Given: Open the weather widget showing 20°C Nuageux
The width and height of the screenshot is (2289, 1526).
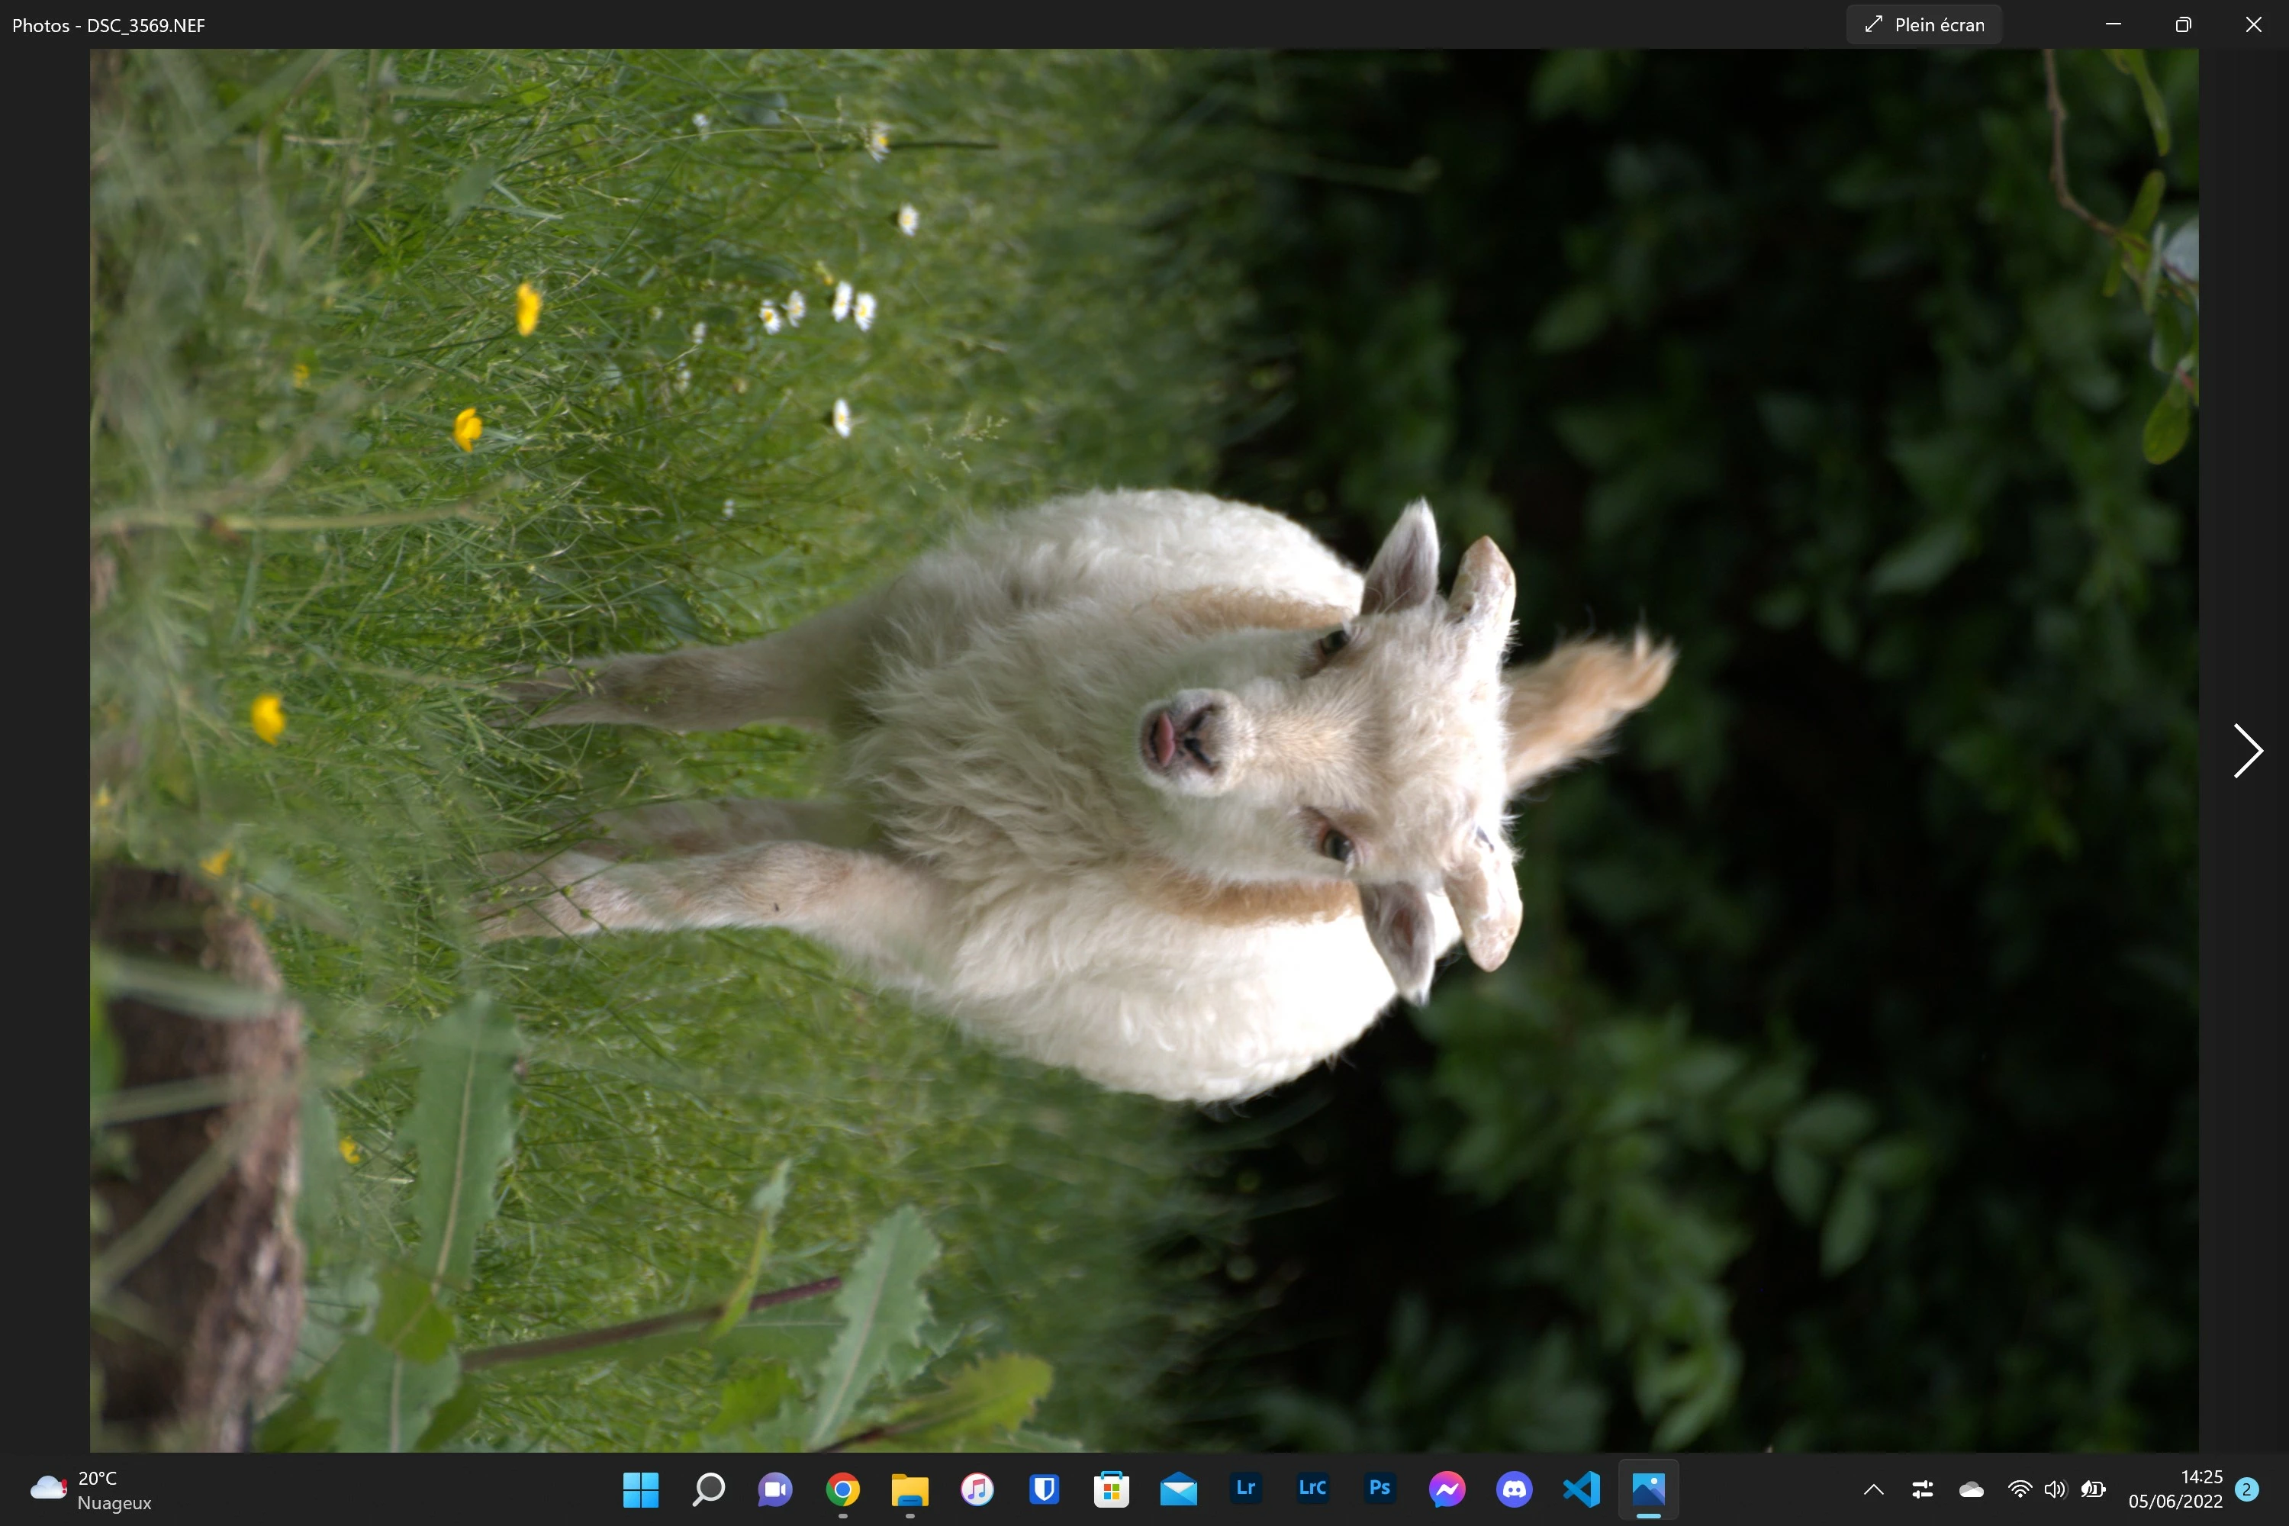Looking at the screenshot, I should pos(92,1489).
